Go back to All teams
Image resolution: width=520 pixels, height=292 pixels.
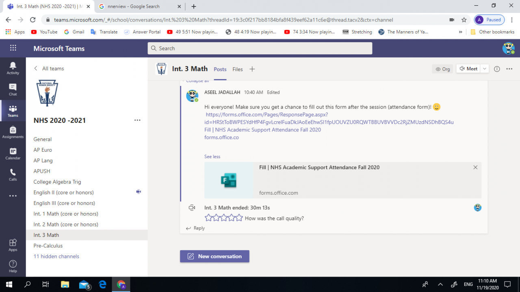click(49, 69)
